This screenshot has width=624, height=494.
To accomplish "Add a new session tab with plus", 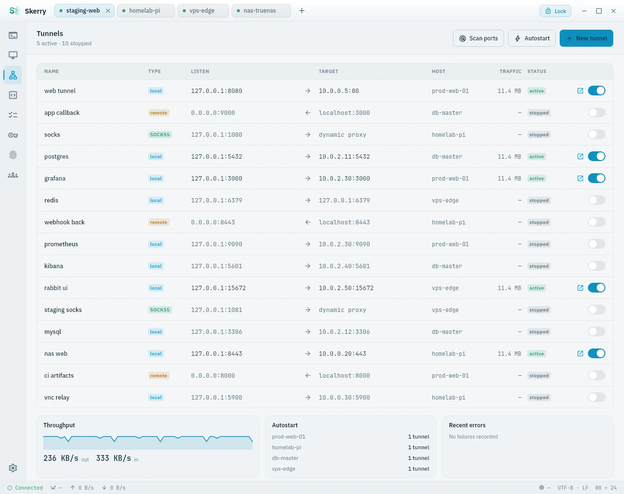I will [x=302, y=11].
